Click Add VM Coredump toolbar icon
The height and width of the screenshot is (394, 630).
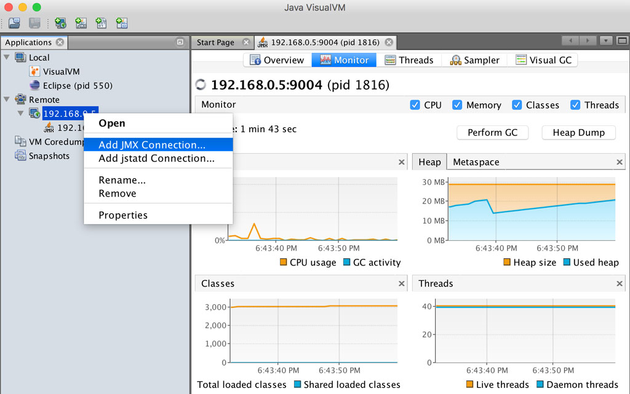pos(101,23)
